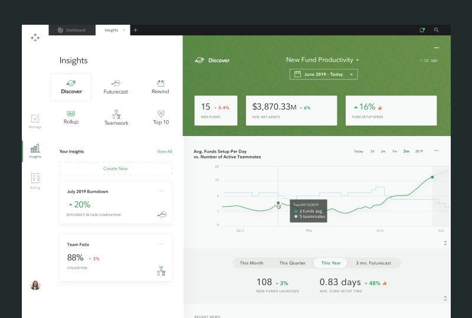Set chart range to 3m

406,151
